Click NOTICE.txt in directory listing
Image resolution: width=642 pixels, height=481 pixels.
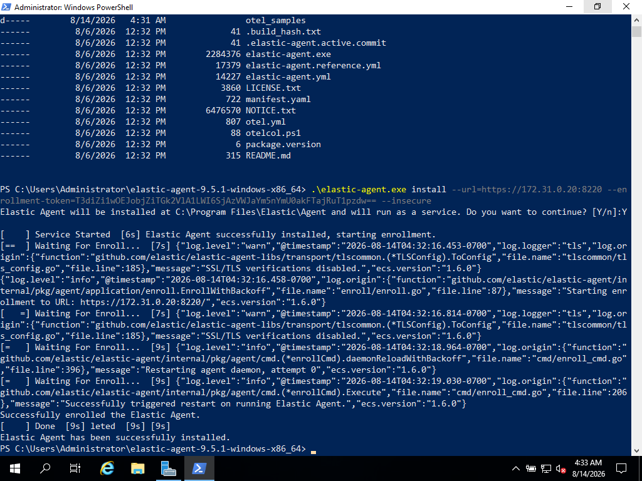tap(271, 110)
